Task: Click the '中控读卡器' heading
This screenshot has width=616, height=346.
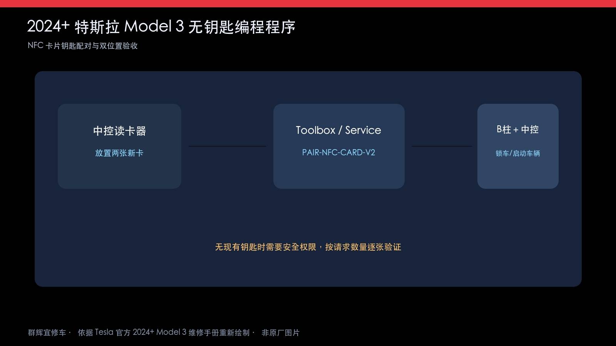Action: [x=119, y=131]
